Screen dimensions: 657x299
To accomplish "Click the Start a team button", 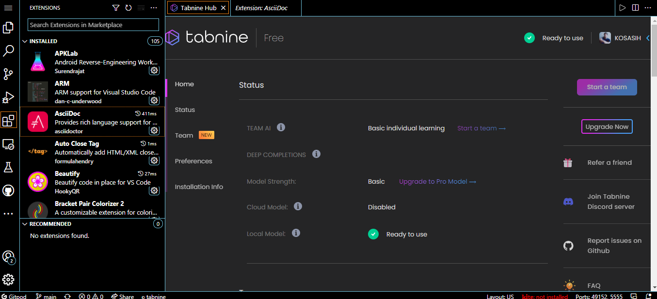I will [607, 87].
